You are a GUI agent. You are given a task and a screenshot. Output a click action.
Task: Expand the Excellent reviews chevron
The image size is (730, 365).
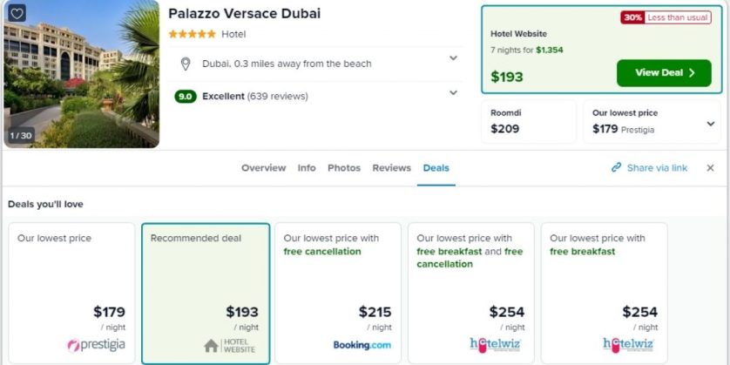453,92
